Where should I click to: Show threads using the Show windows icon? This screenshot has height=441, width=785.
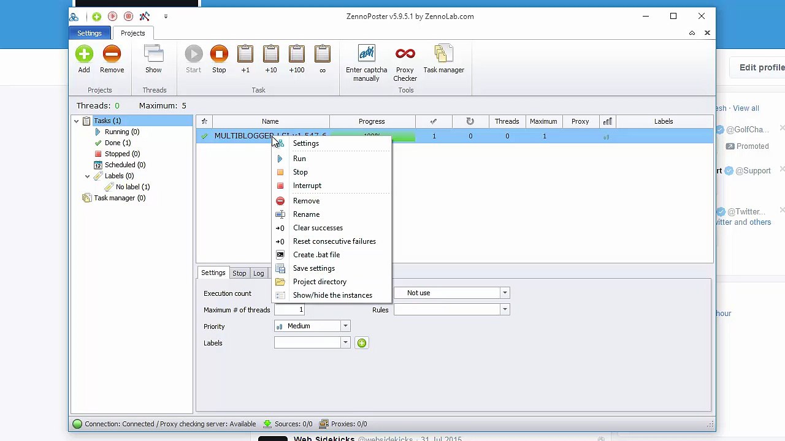153,55
